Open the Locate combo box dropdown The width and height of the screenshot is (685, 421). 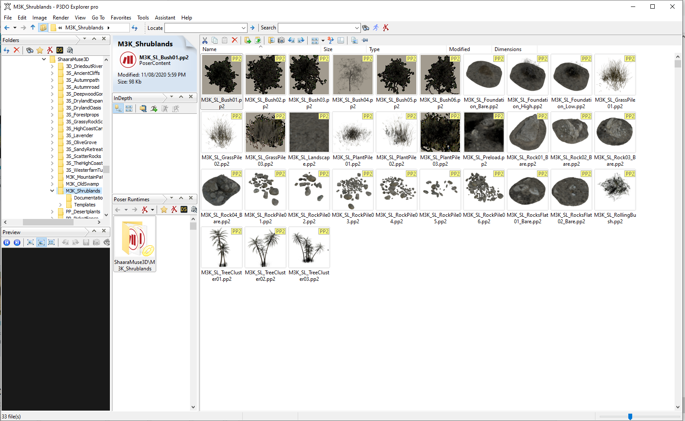coord(243,28)
